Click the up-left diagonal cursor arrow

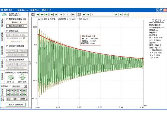[16, 91]
